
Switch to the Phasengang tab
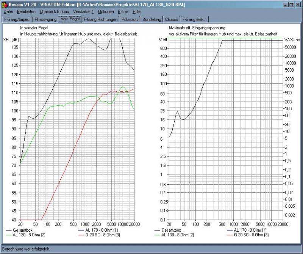coord(45,19)
